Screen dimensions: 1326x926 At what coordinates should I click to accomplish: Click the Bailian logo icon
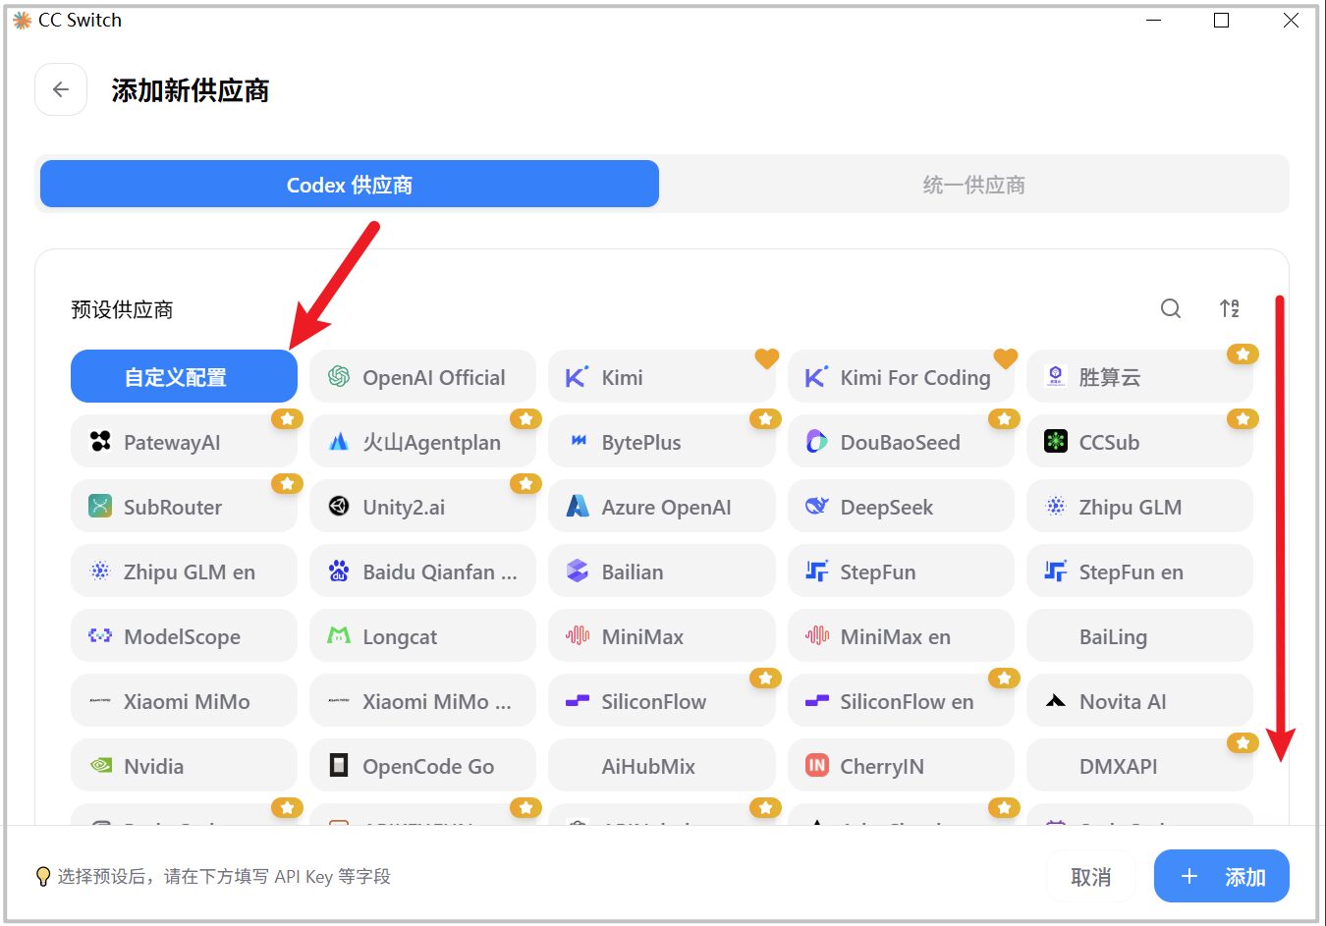pyautogui.click(x=578, y=572)
